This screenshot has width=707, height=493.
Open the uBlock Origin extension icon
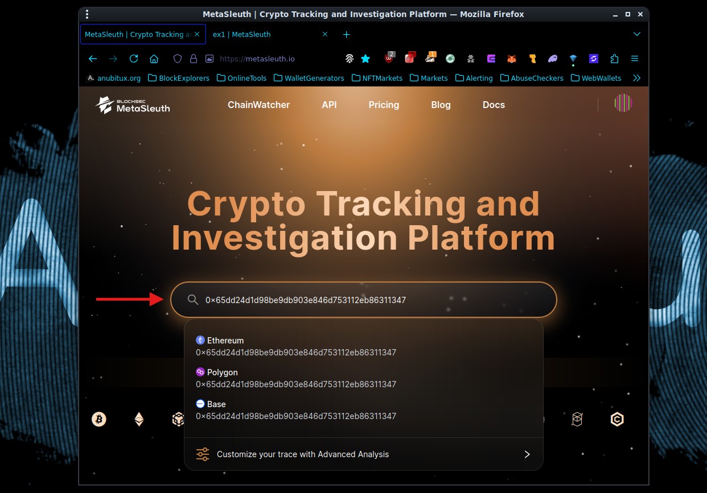coord(389,58)
